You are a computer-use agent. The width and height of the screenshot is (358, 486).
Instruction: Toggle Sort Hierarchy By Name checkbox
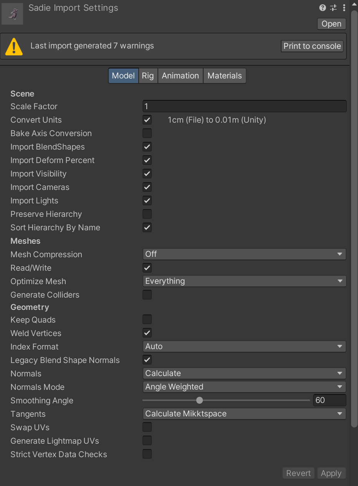pyautogui.click(x=147, y=228)
